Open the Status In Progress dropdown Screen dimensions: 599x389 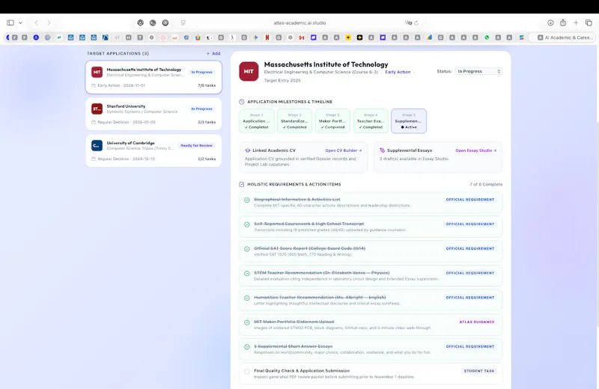point(478,71)
